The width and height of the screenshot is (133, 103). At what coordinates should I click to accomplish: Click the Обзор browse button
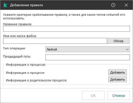click(x=119, y=41)
